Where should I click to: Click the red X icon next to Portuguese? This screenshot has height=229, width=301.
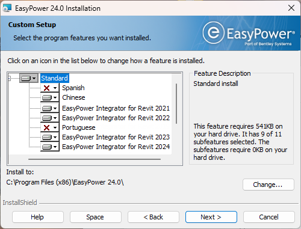coord(46,127)
